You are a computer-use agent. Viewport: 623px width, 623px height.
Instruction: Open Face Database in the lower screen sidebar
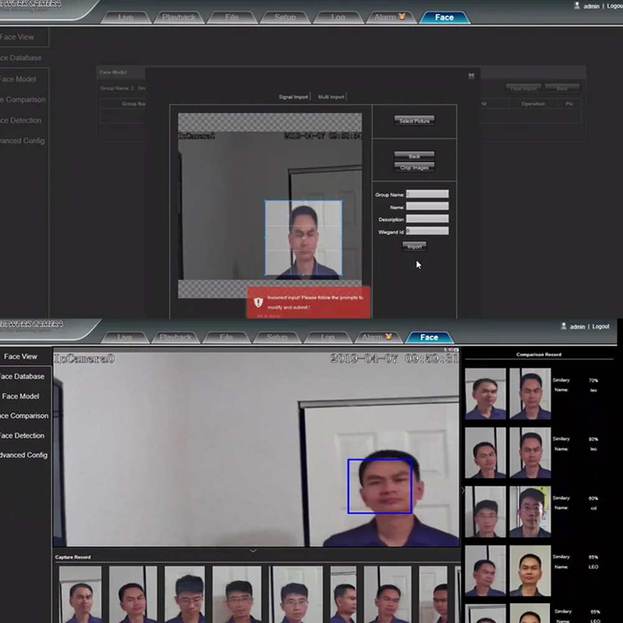click(24, 376)
